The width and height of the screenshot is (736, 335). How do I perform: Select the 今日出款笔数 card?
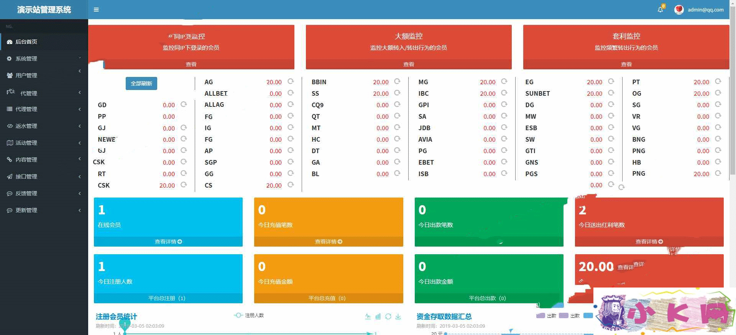point(489,222)
